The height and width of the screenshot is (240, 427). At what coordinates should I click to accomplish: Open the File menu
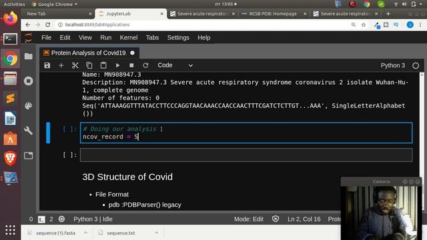(46, 37)
